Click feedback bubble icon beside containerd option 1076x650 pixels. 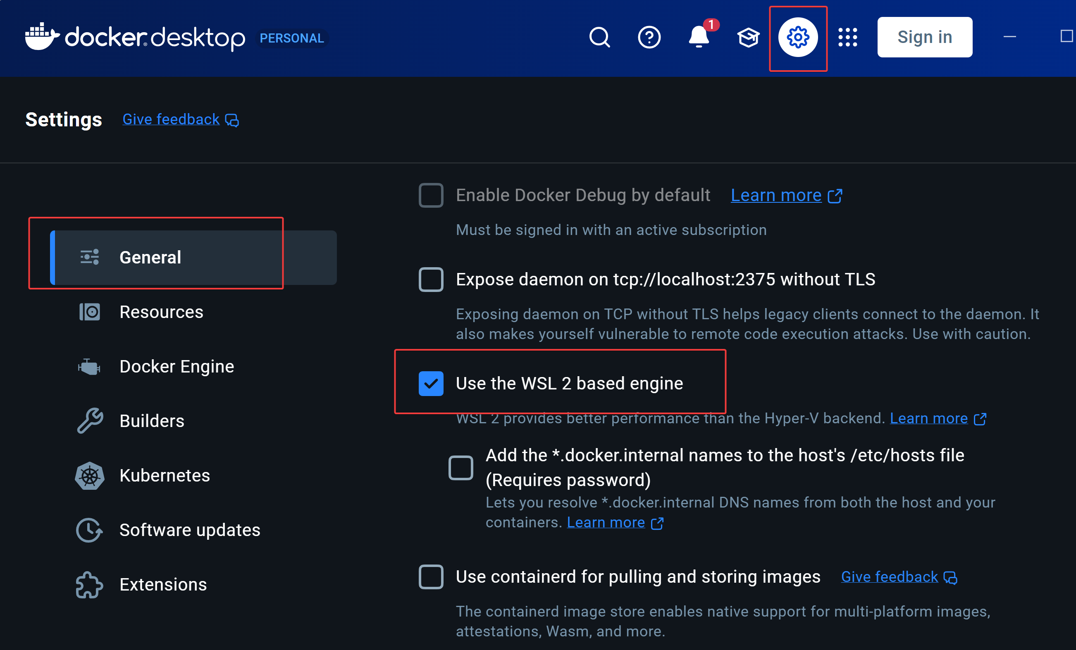(951, 578)
